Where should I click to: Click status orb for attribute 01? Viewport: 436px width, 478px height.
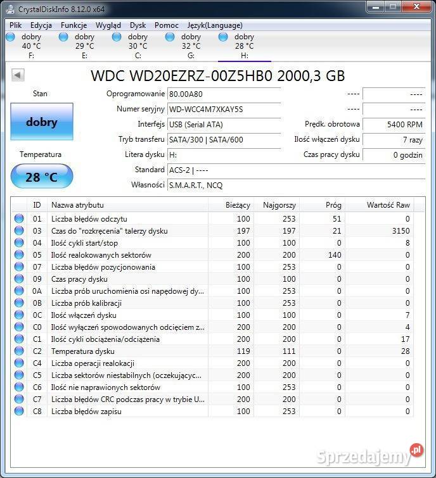[x=19, y=218]
